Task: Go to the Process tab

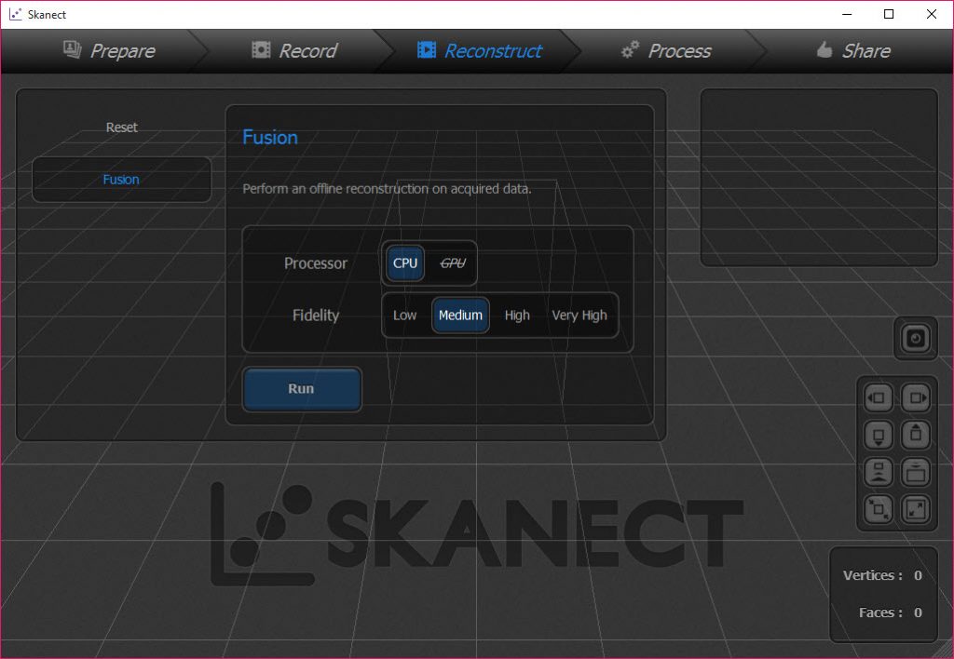Action: click(665, 50)
